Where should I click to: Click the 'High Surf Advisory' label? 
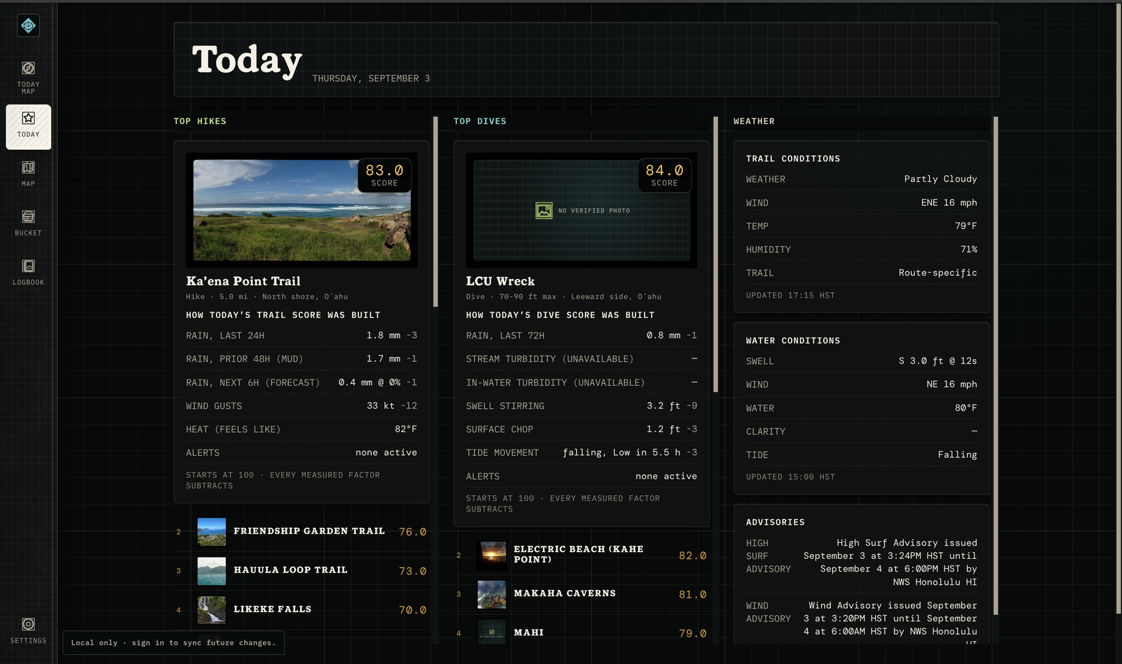click(768, 556)
